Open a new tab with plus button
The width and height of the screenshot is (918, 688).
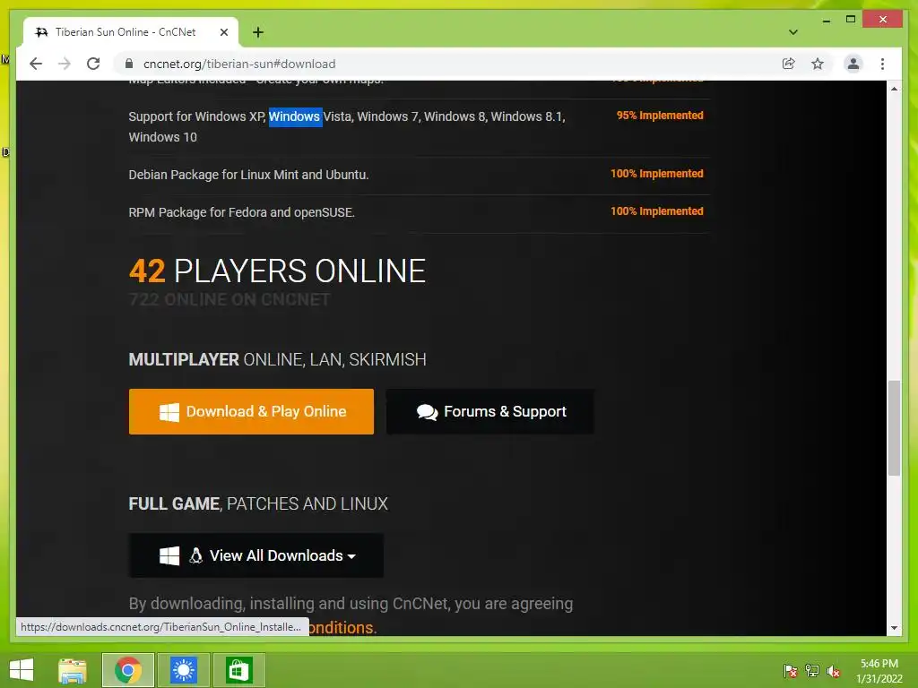click(x=258, y=32)
